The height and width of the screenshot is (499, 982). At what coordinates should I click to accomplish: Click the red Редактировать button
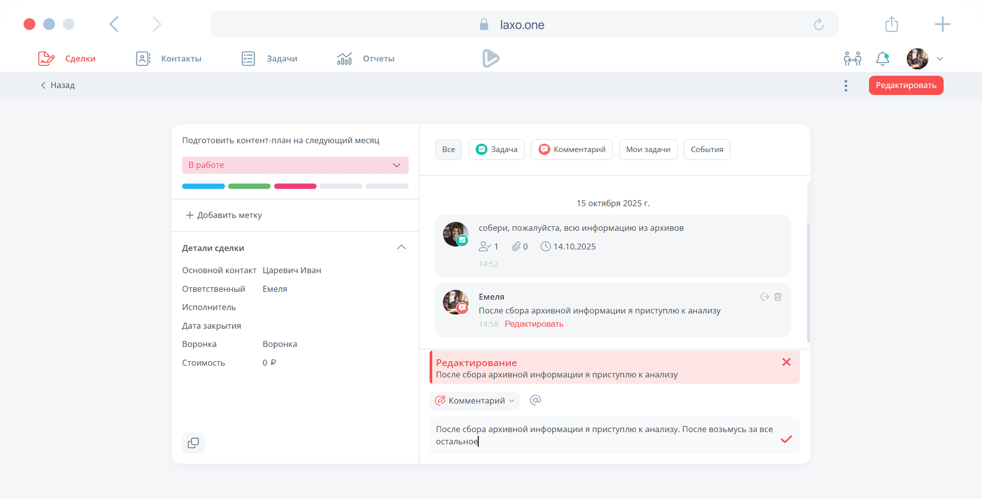coord(906,85)
